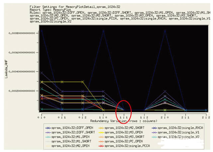Select the spram_1024x32:M1.SHORT legend entry

pyautogui.click(x=68, y=141)
